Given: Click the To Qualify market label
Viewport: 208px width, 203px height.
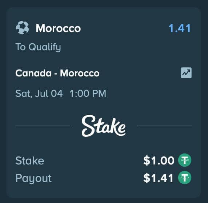Looking at the screenshot, I should [38, 47].
